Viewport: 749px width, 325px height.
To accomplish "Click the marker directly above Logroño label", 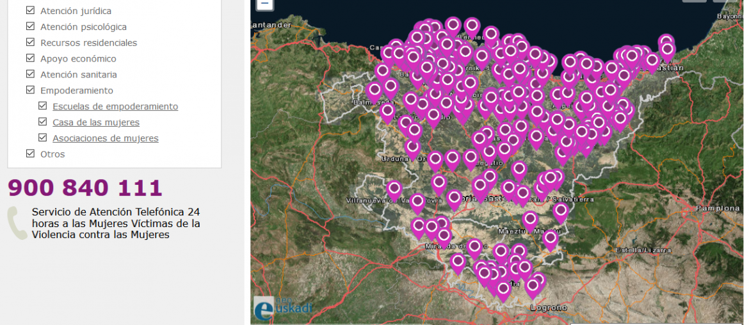I will coord(533,288).
